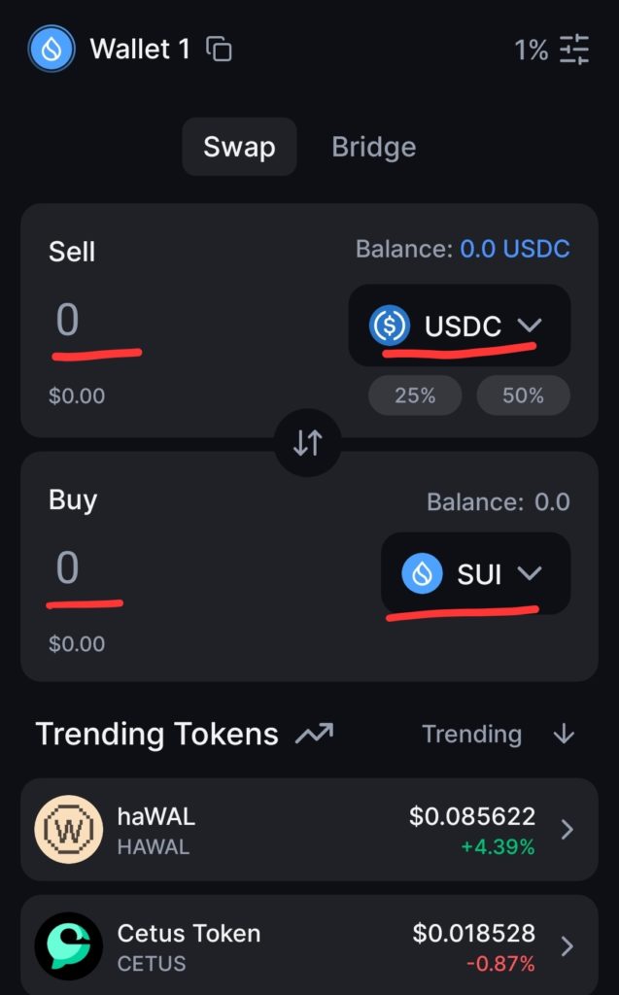The width and height of the screenshot is (619, 995).
Task: Click the Cetus Token logo
Action: (68, 946)
